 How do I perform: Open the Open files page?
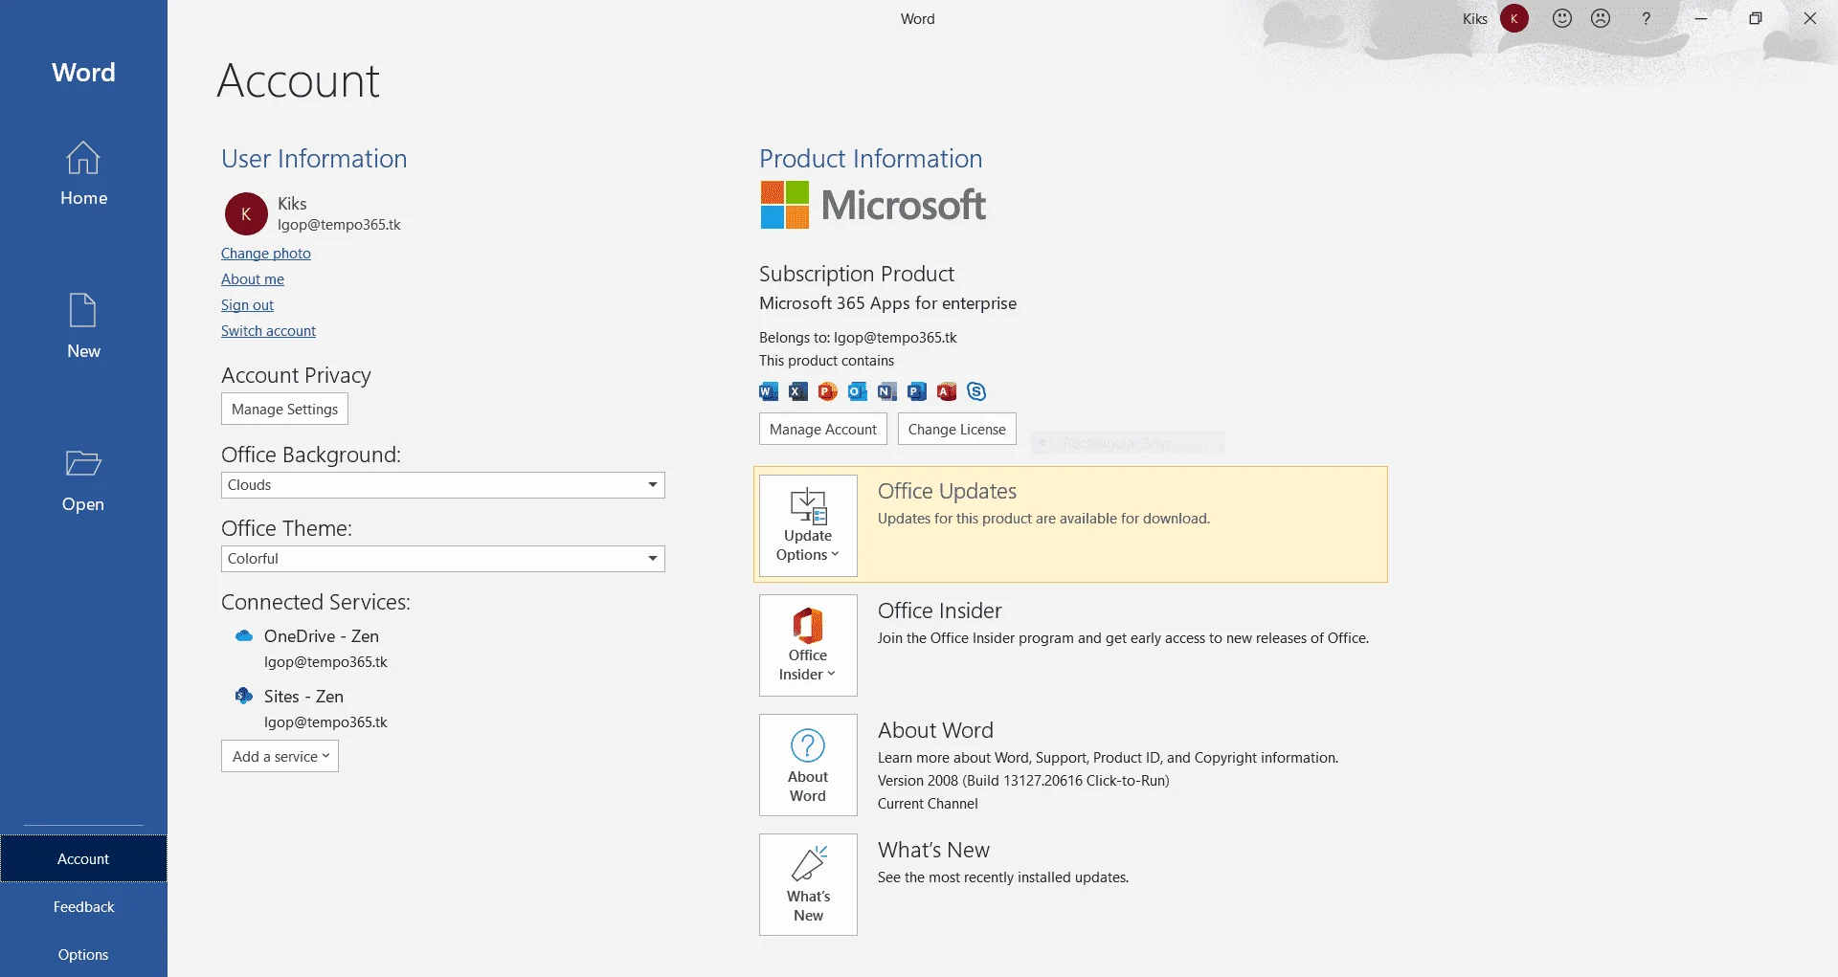(x=83, y=479)
